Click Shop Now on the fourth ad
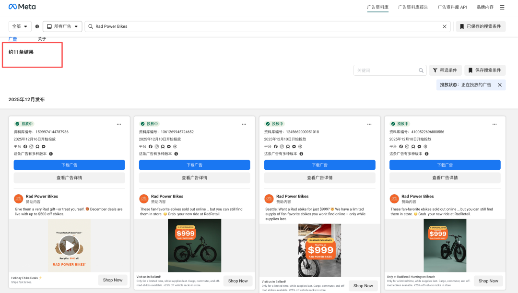The height and width of the screenshot is (293, 518). (488, 281)
